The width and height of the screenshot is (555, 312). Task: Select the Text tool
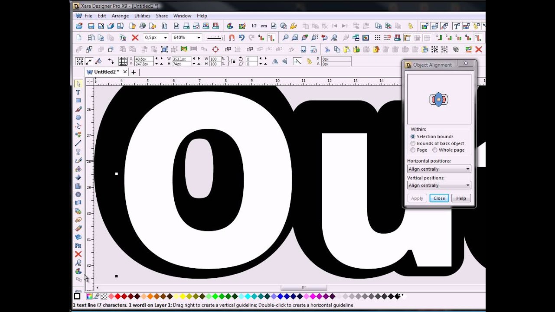click(78, 92)
